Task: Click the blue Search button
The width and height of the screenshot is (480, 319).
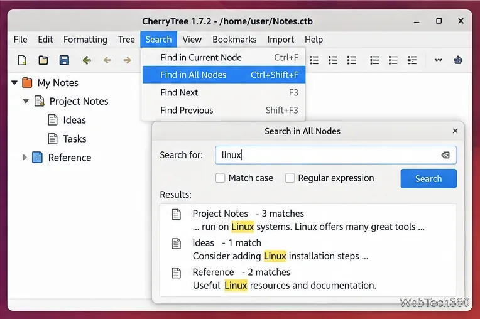Action: pos(428,178)
